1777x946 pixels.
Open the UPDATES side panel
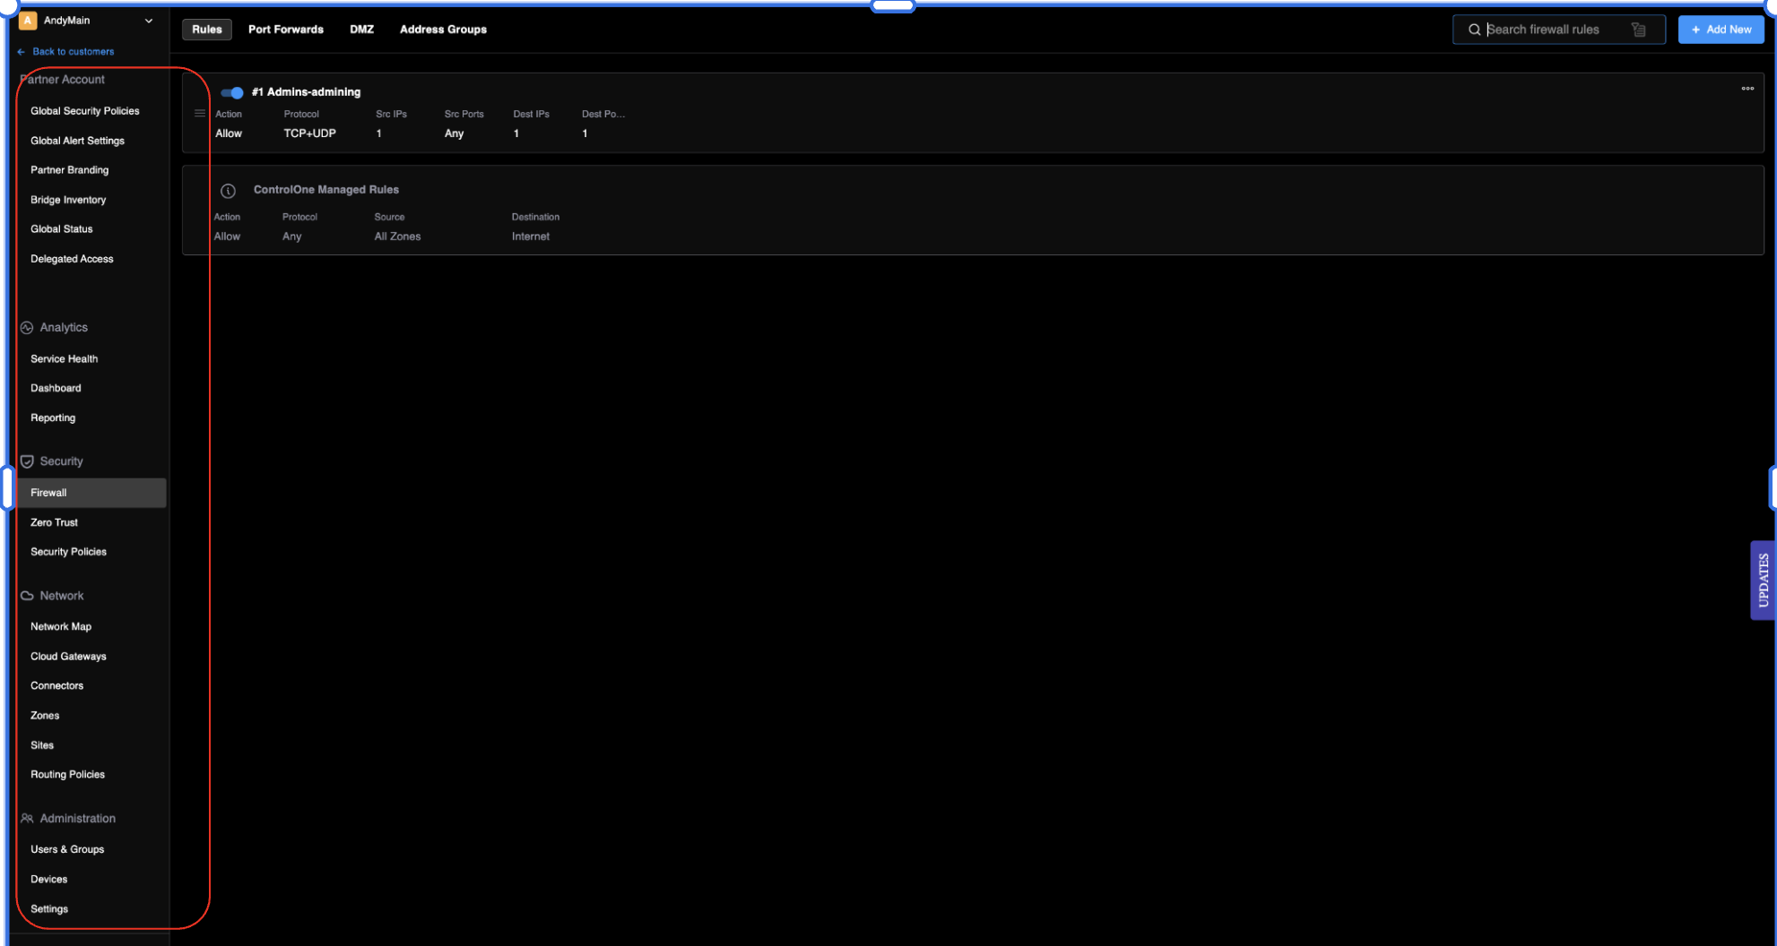(x=1763, y=580)
